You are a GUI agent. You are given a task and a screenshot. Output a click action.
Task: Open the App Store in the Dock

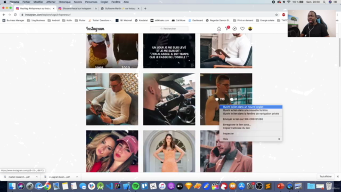[241, 186]
